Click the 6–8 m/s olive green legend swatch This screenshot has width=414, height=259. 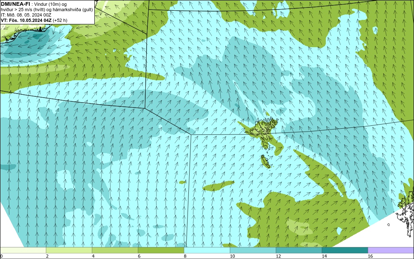(161, 250)
